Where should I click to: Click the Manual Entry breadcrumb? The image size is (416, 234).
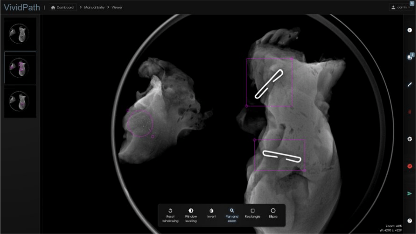(x=94, y=7)
